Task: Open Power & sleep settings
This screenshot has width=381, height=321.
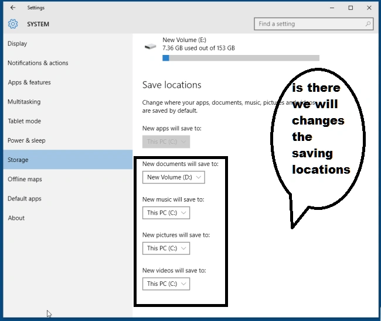Action: tap(68, 140)
